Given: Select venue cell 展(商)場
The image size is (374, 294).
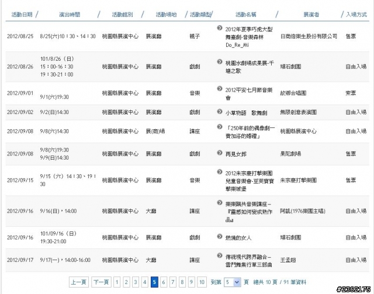Looking at the screenshot, I should click(x=155, y=132).
